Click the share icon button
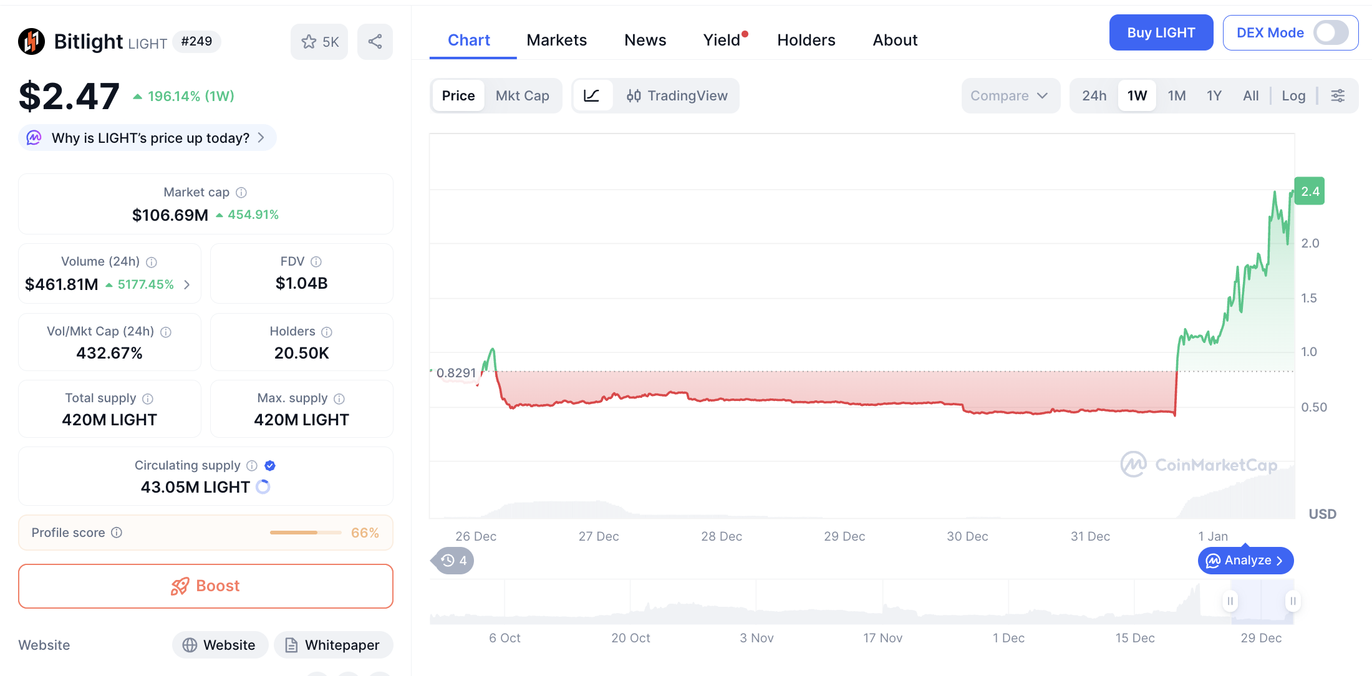The height and width of the screenshot is (676, 1372). (x=375, y=42)
